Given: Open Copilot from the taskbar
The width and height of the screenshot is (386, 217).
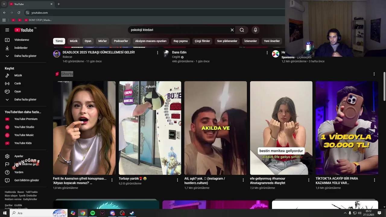Looking at the screenshot, I should point(73,213).
